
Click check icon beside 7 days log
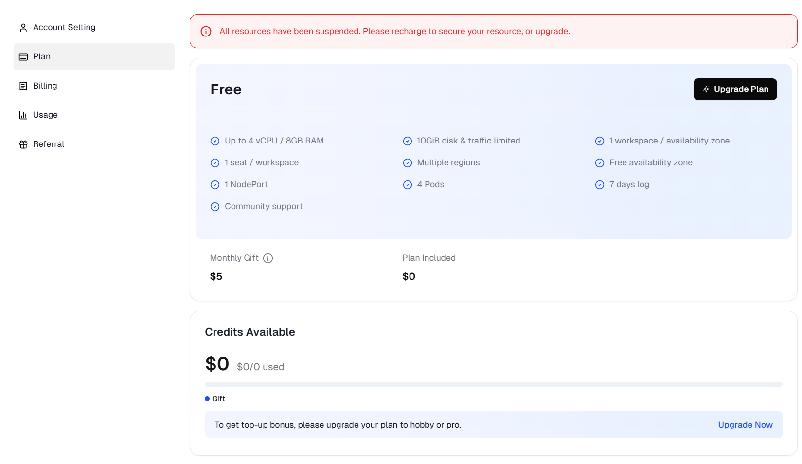pos(600,185)
